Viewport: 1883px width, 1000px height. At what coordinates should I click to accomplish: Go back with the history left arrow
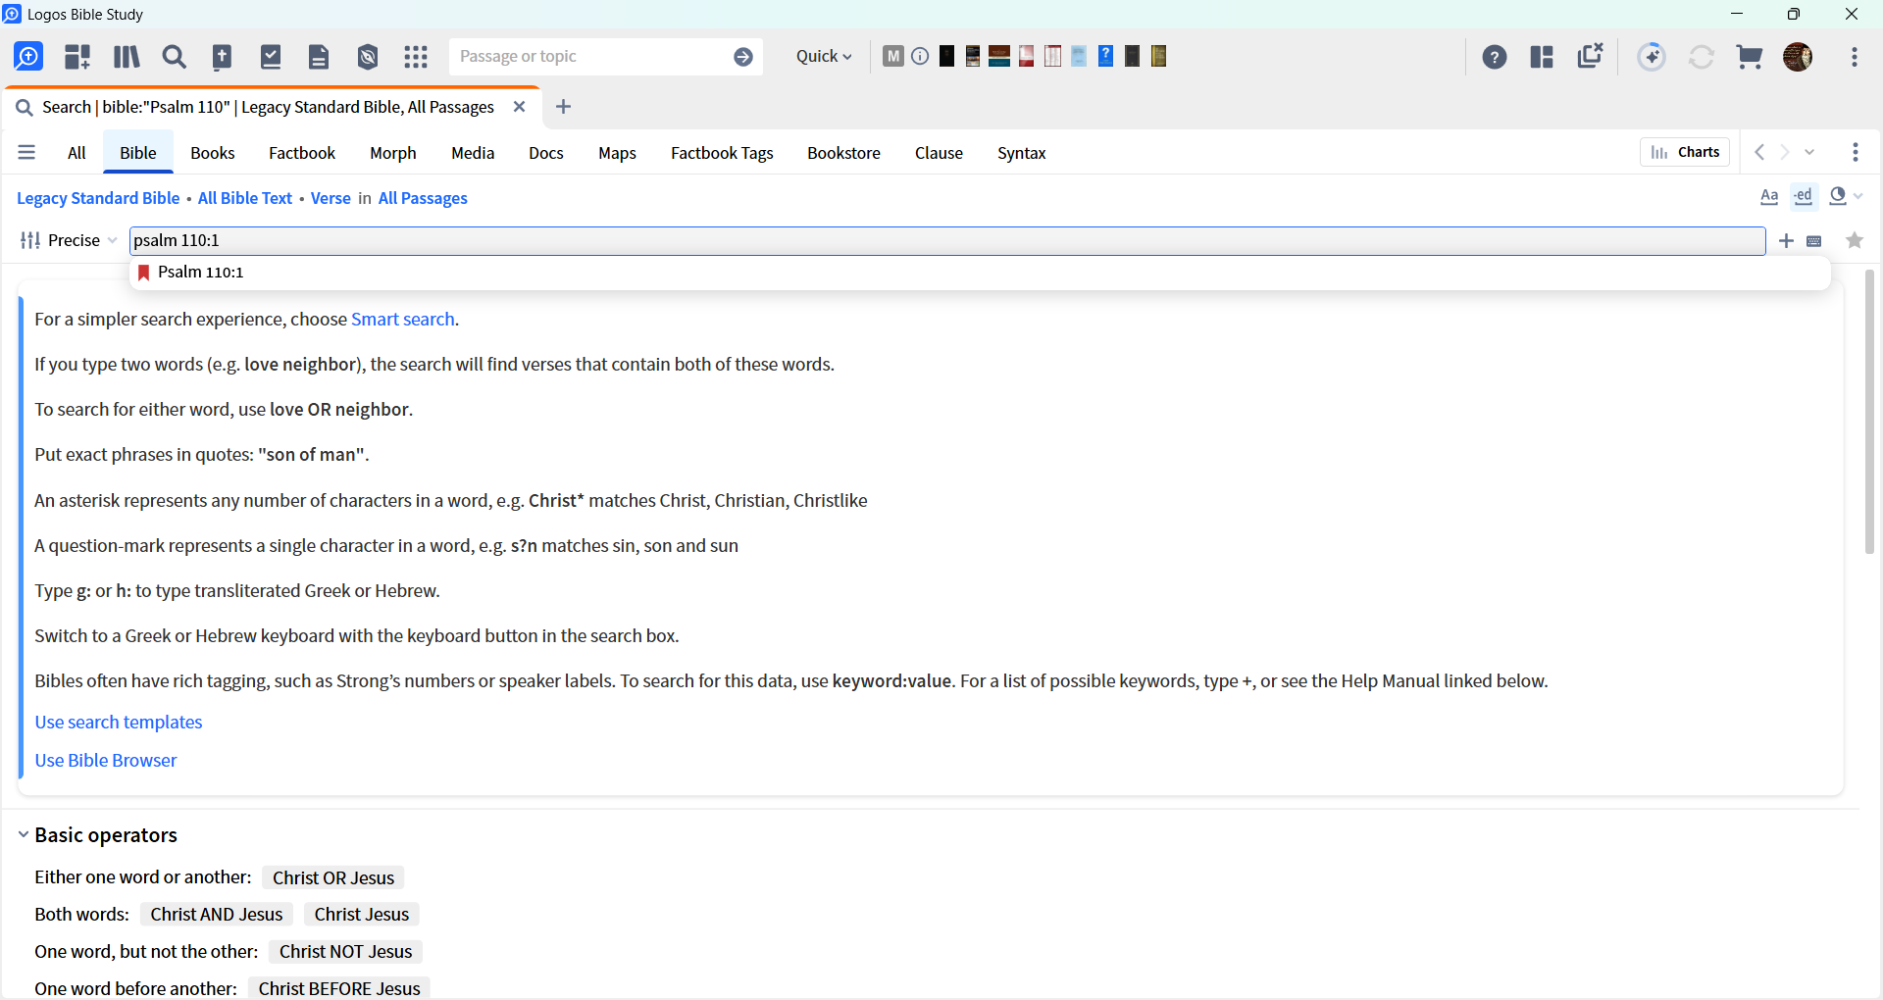(x=1759, y=152)
